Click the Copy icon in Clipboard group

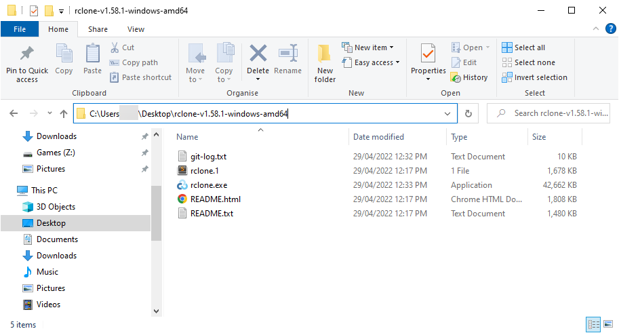(64, 54)
